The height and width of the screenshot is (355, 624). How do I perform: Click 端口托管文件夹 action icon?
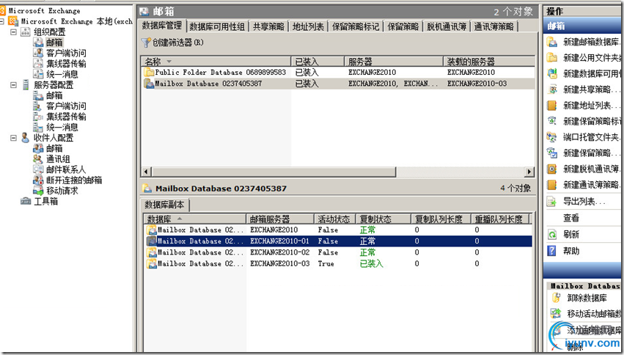[552, 137]
